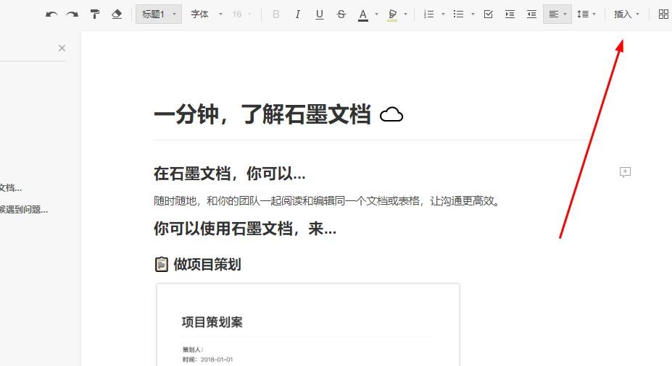The height and width of the screenshot is (366, 672).
Task: Expand the bulleted list style arrow
Action: (x=473, y=14)
